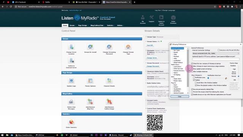Toggle Scroll title in the Windows taskbar
The image size is (243, 137).
click(196, 83)
